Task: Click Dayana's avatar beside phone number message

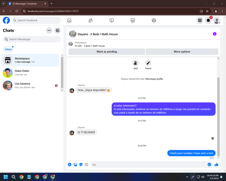Action: tap(72, 133)
